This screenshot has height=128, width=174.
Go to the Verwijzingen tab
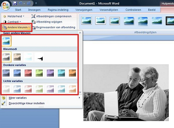click(x=84, y=10)
